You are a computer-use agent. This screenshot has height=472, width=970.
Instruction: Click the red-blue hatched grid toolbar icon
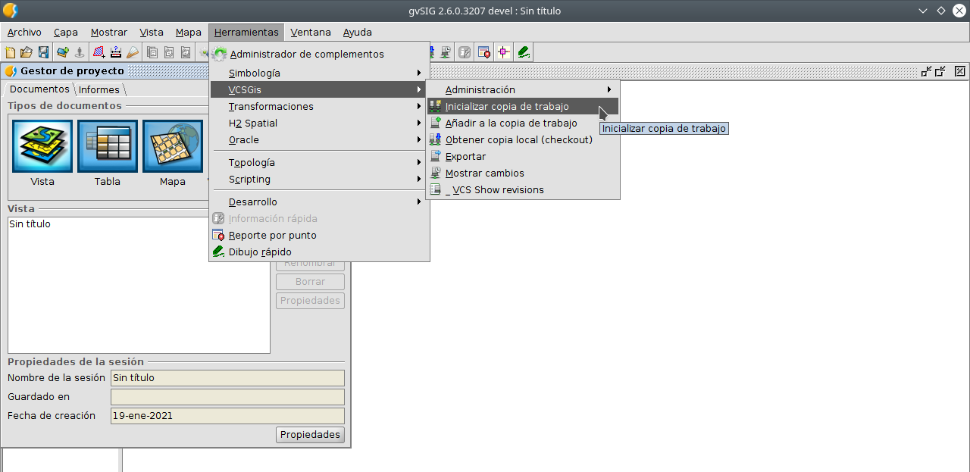(99, 52)
